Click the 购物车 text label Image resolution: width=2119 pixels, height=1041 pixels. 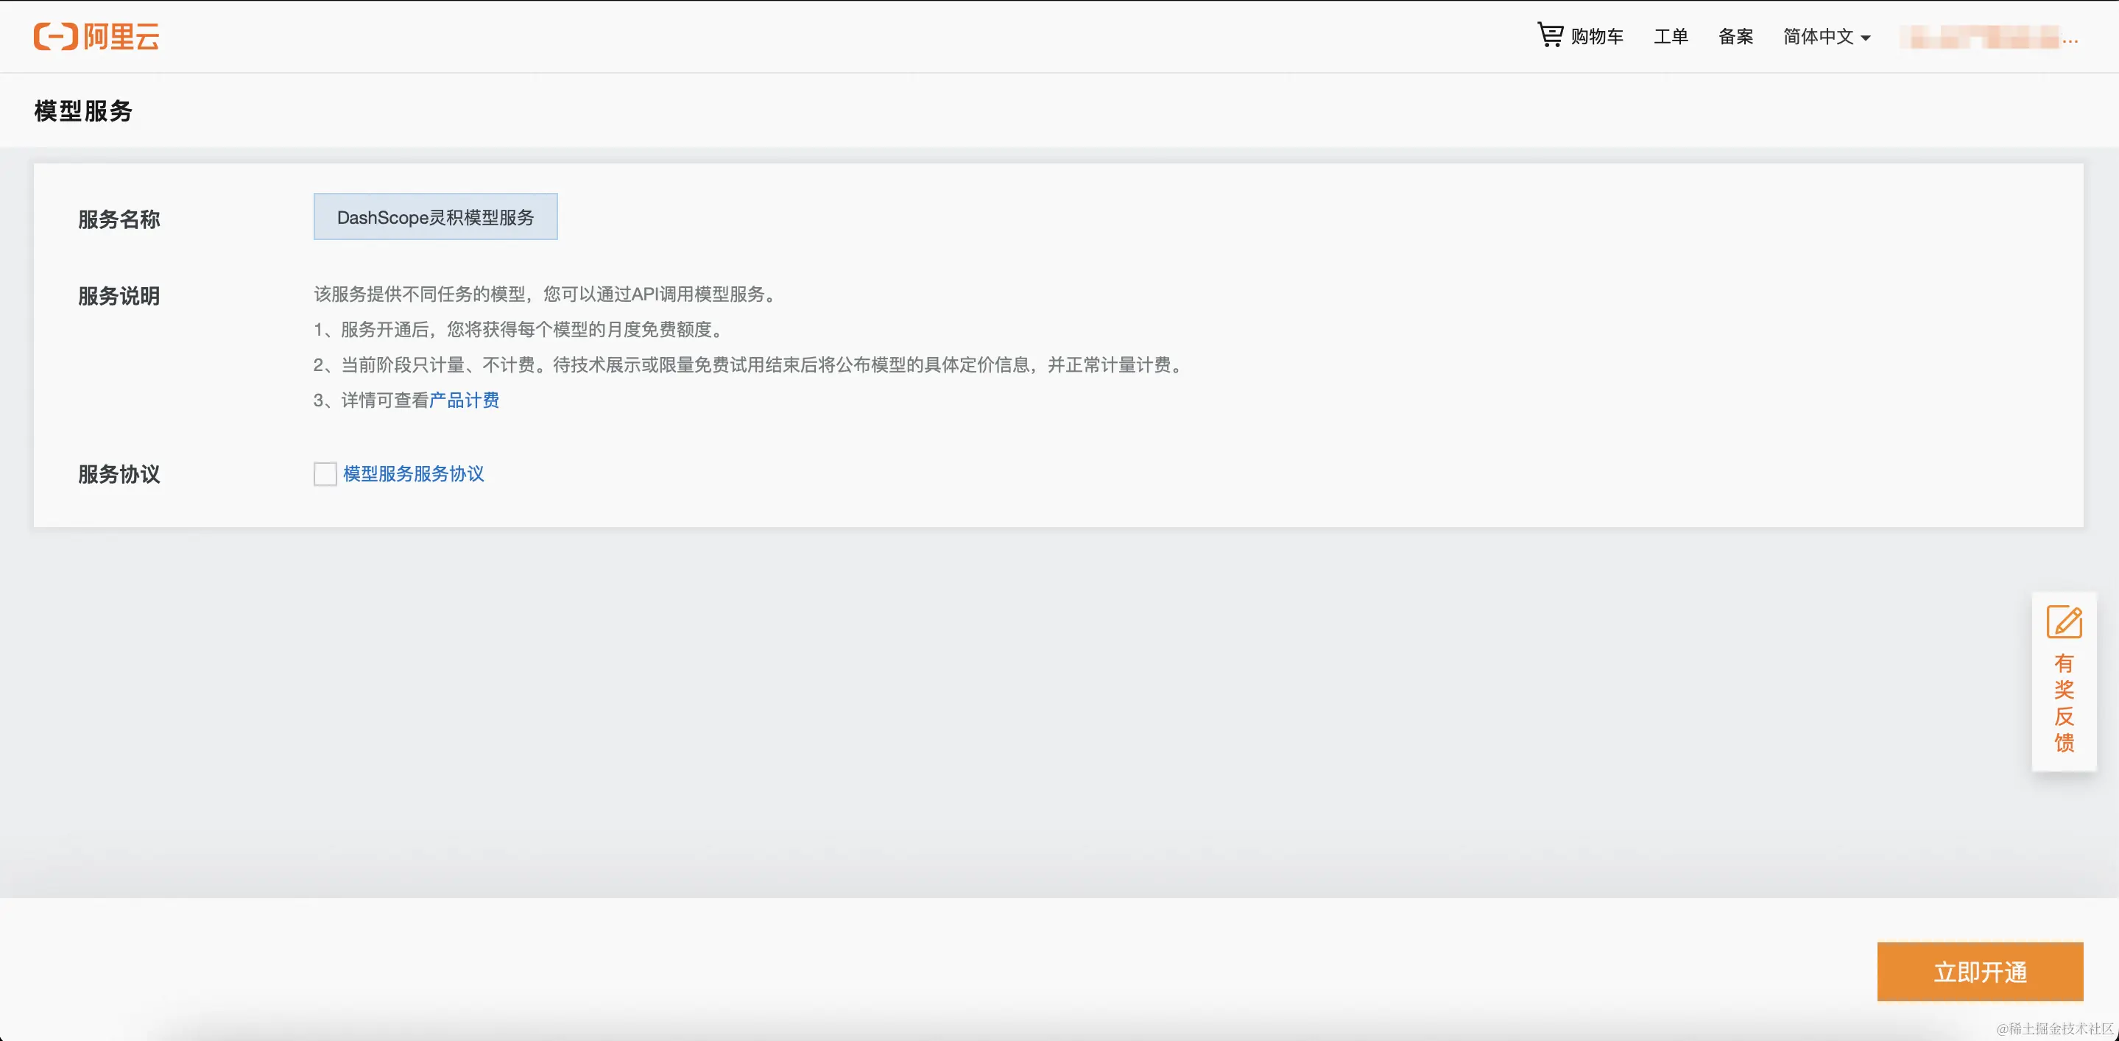(1597, 36)
